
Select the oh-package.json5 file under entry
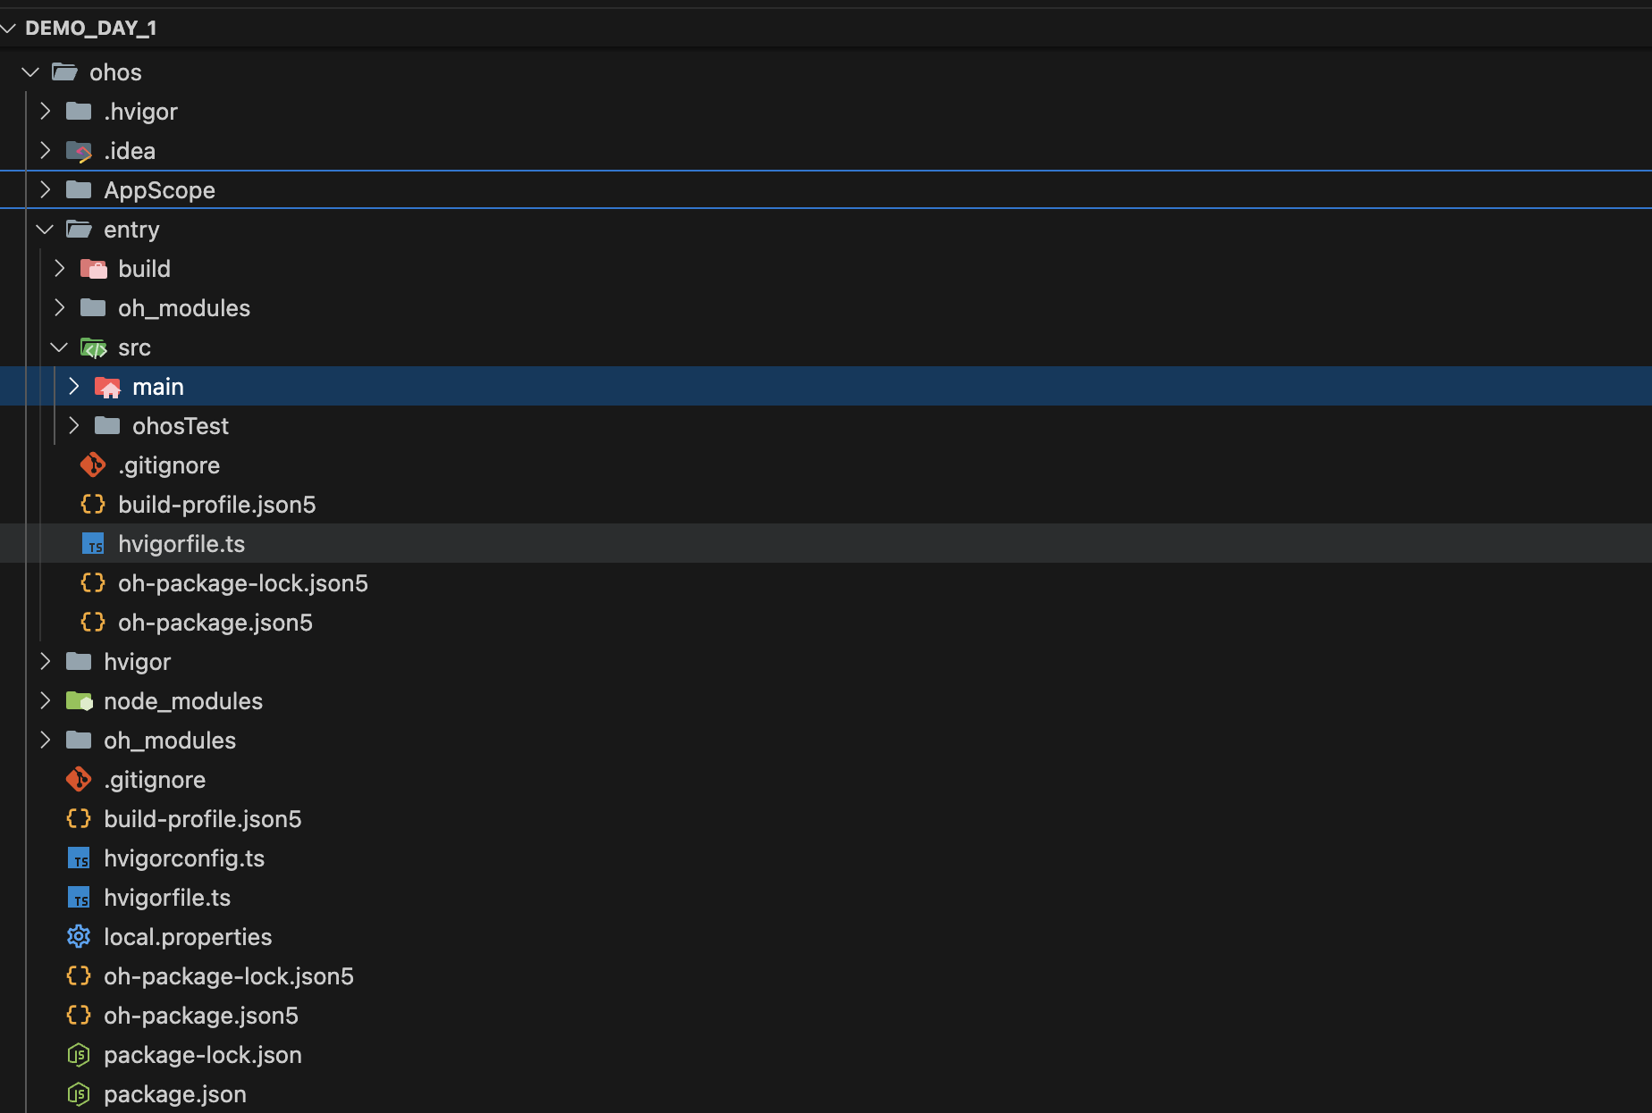(x=215, y=622)
